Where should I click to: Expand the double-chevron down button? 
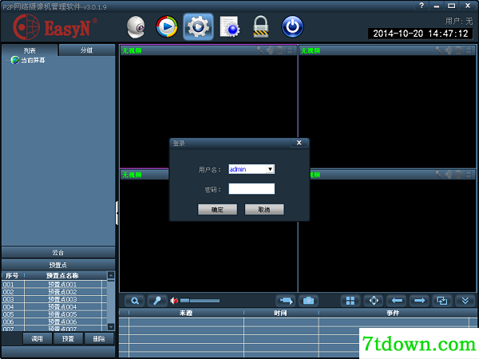click(x=465, y=301)
